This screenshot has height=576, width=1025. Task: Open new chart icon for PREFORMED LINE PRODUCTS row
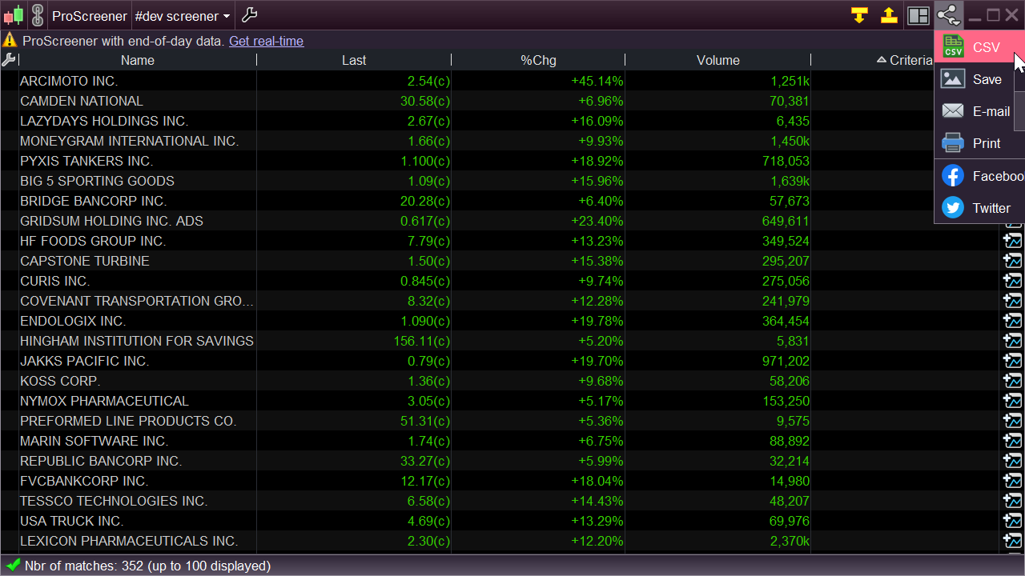1013,421
